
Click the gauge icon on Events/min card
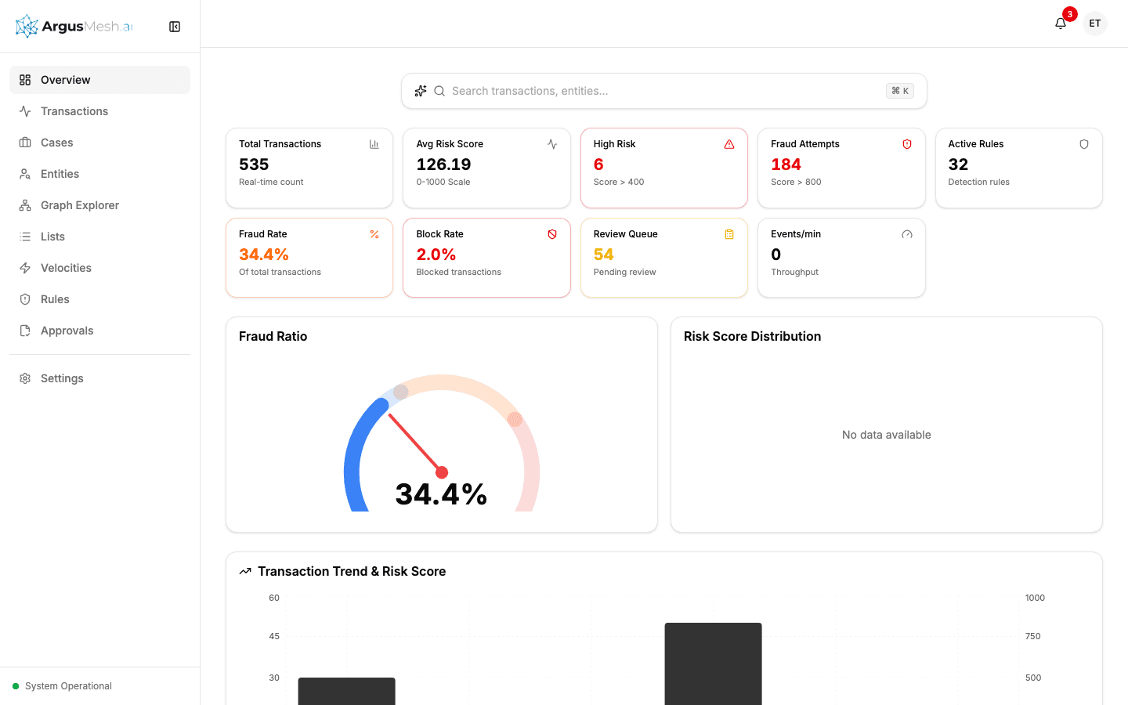click(906, 234)
